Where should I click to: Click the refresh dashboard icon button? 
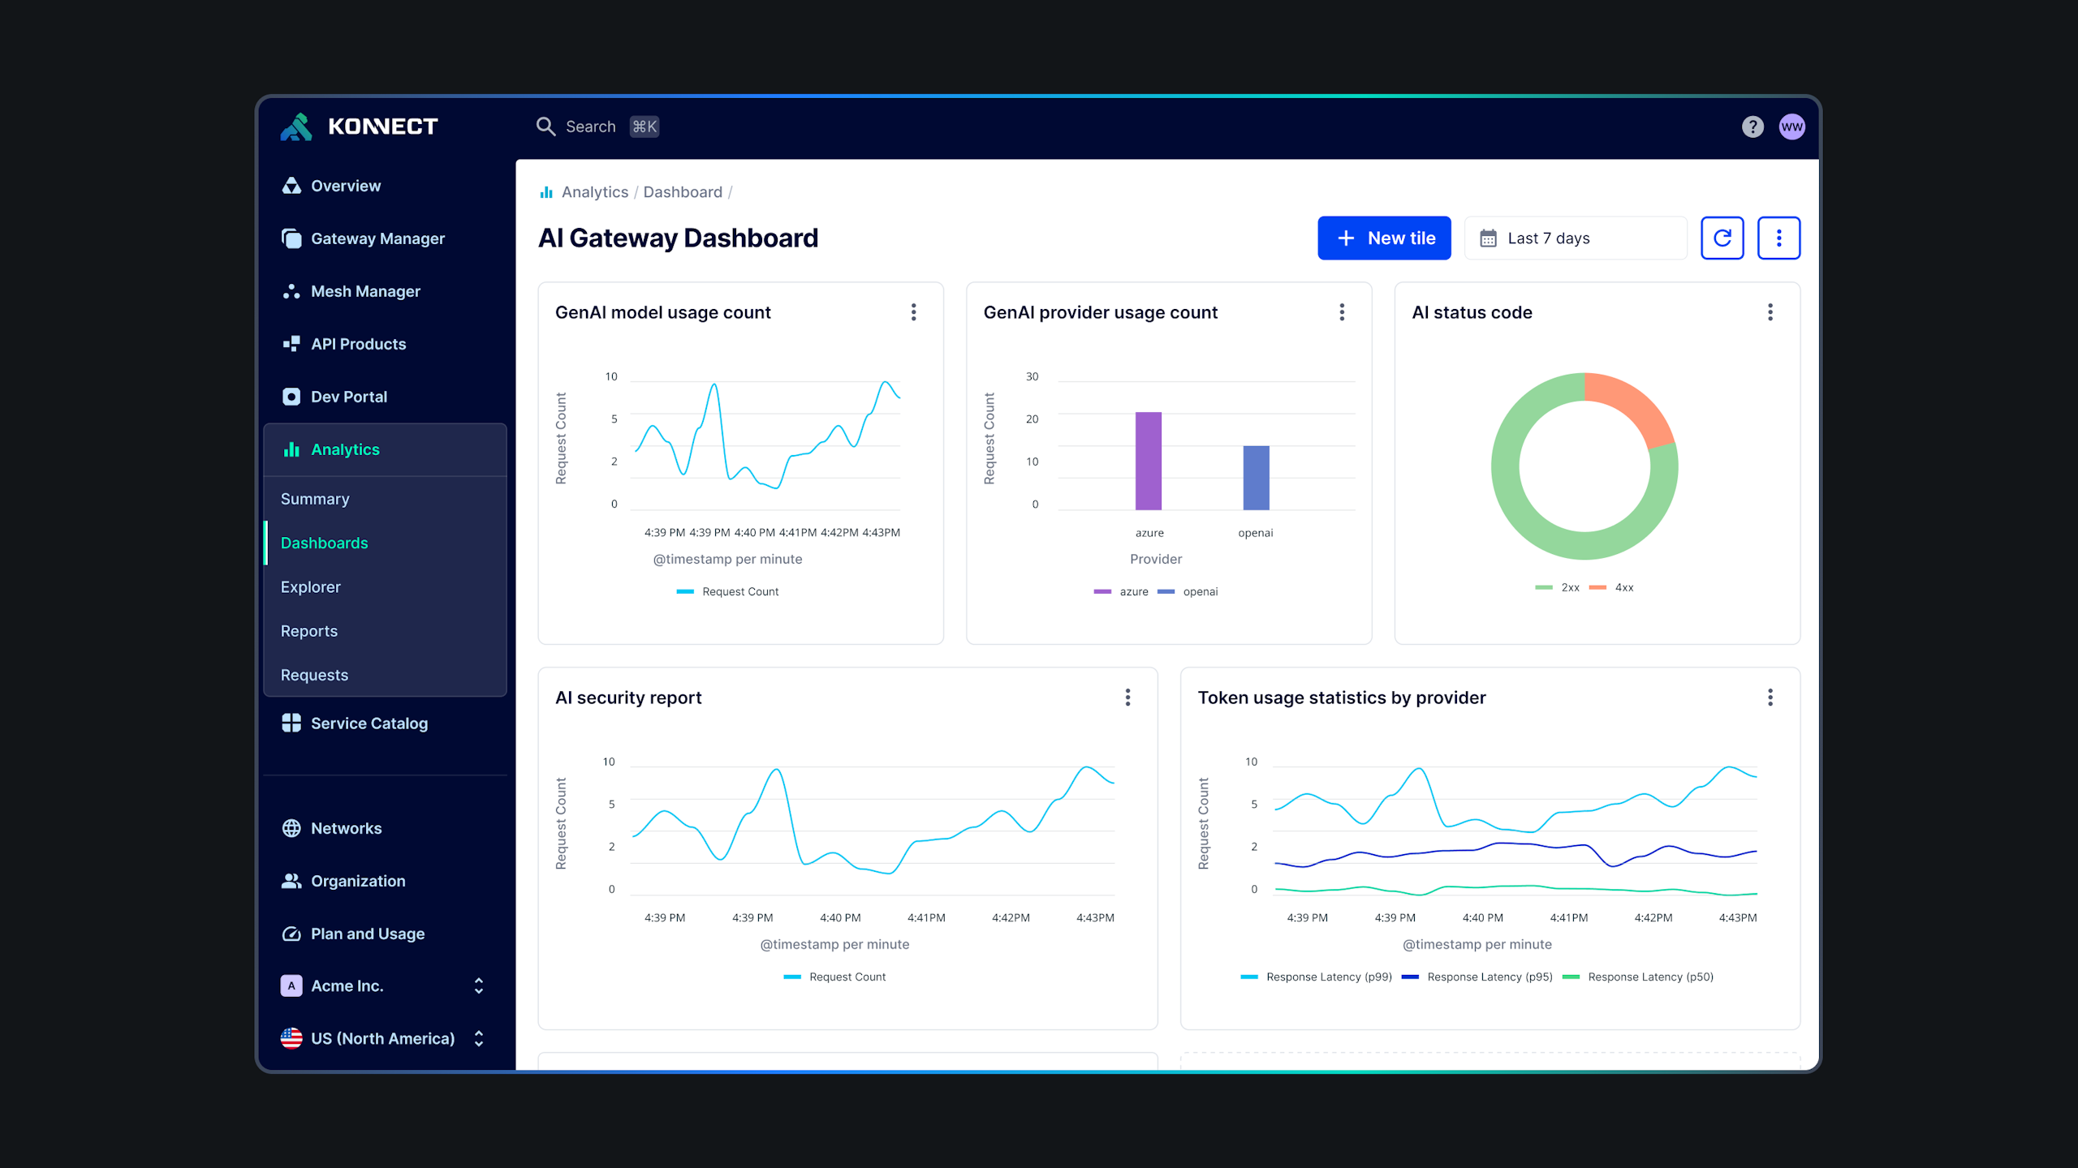[x=1722, y=238]
